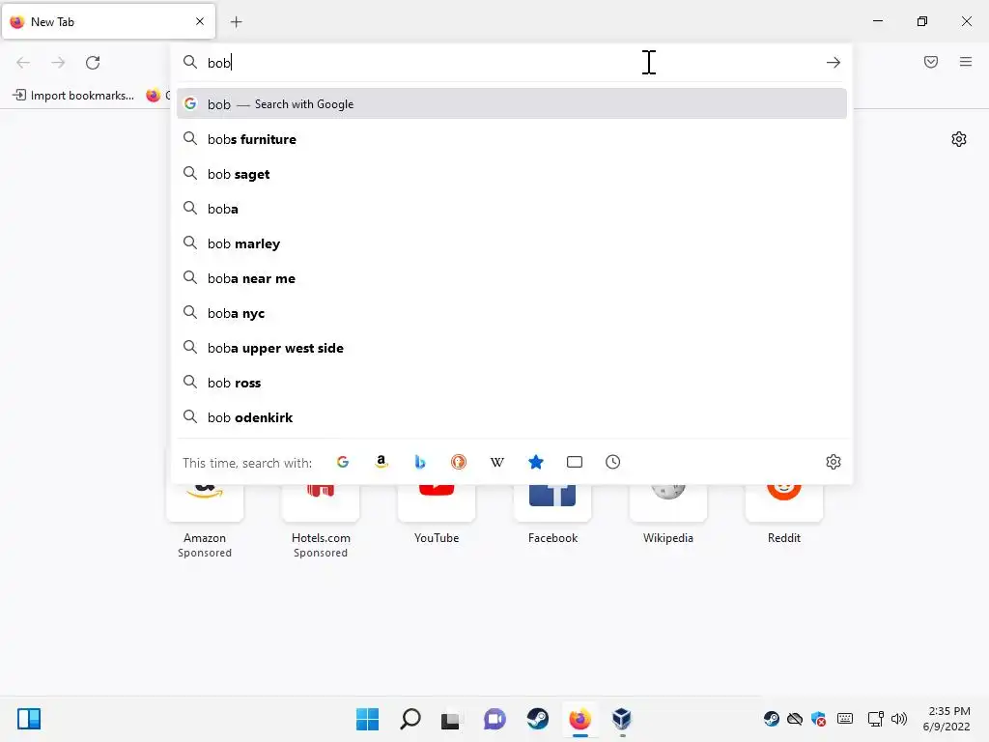The image size is (989, 742).
Task: Search open tabs via rectangle icon
Action: (x=575, y=462)
